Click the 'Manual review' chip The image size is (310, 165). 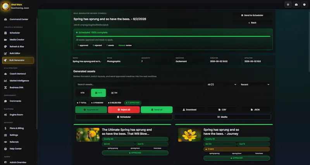pyautogui.click(x=125, y=45)
